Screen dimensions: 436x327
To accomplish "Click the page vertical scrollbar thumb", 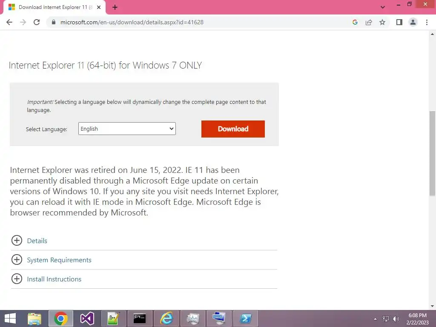I will (x=433, y=153).
